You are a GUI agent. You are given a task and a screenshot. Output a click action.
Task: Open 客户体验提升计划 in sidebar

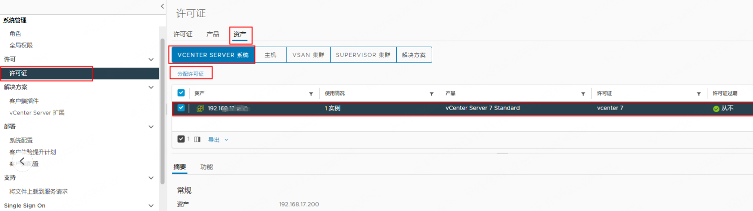pyautogui.click(x=33, y=152)
